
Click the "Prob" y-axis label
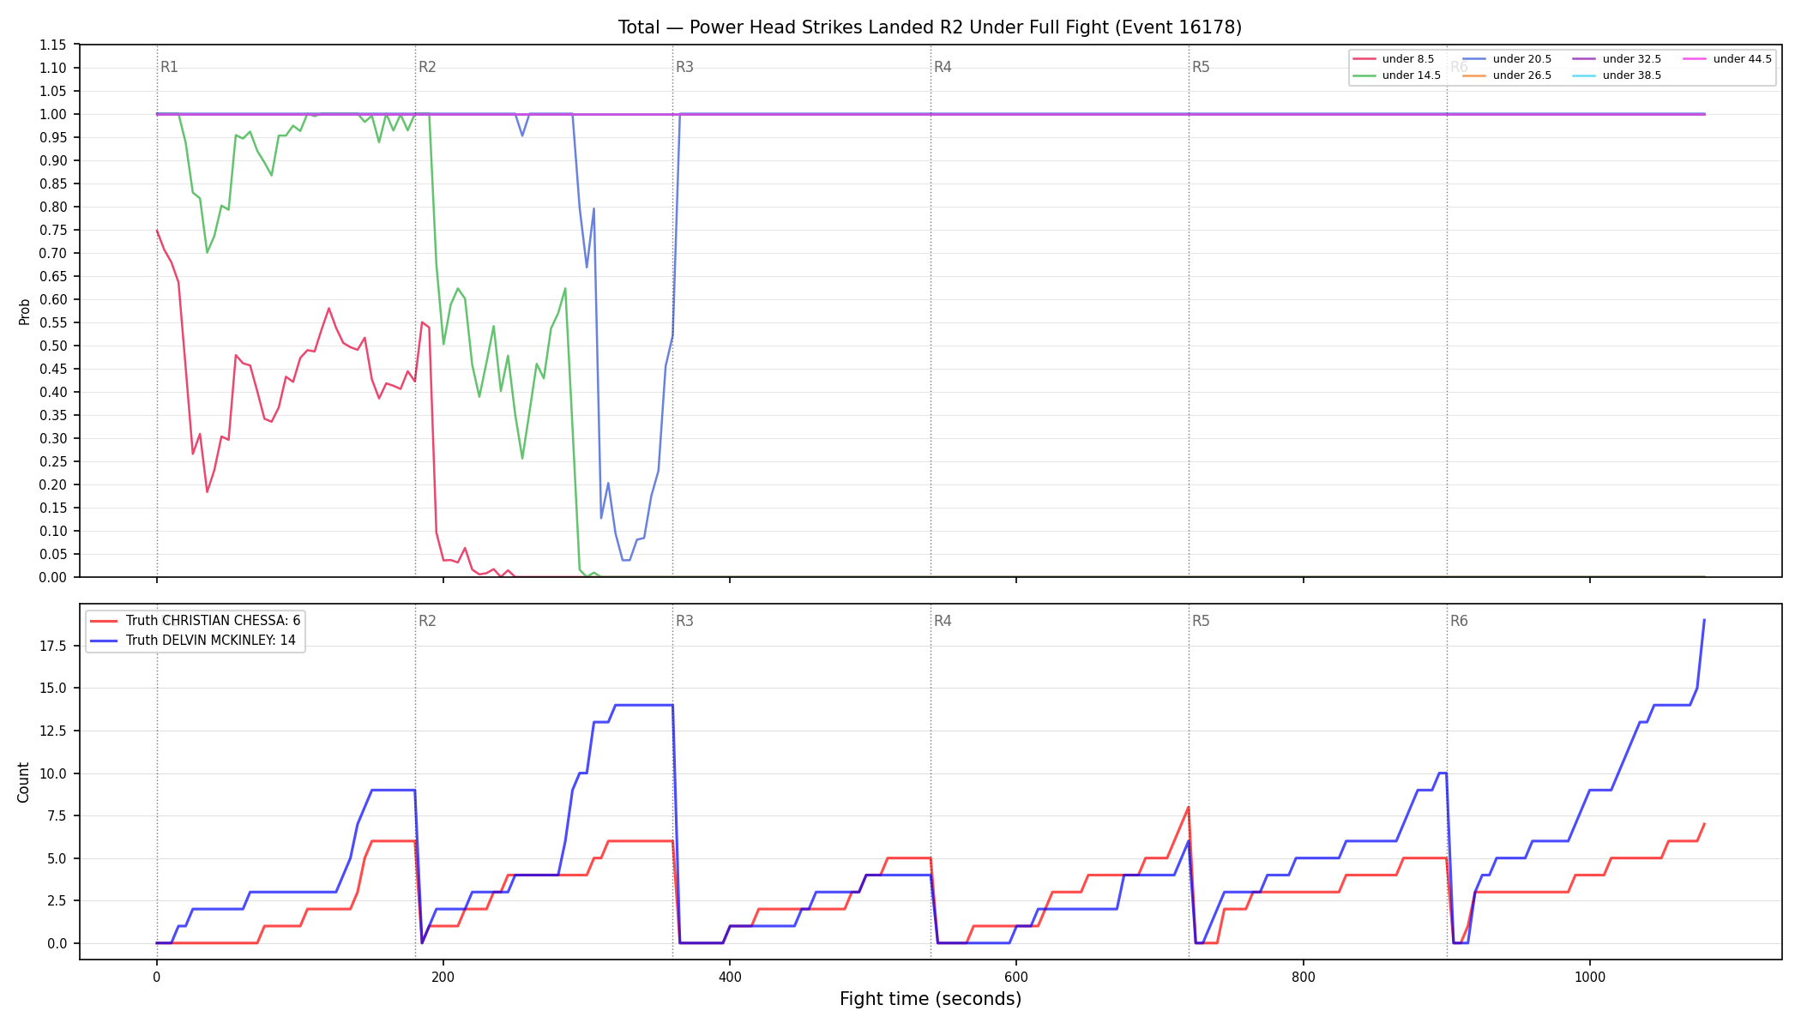(25, 311)
